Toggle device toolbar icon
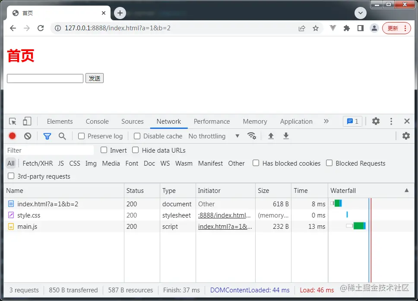This screenshot has height=301, width=418. 27,121
